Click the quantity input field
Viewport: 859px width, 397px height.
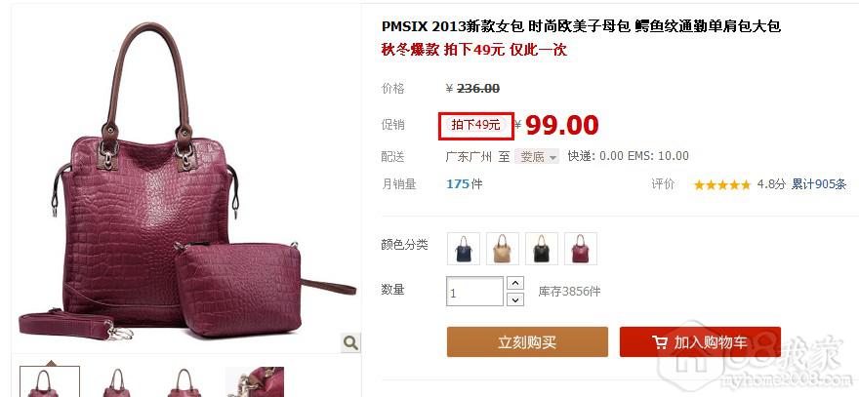pos(475,292)
